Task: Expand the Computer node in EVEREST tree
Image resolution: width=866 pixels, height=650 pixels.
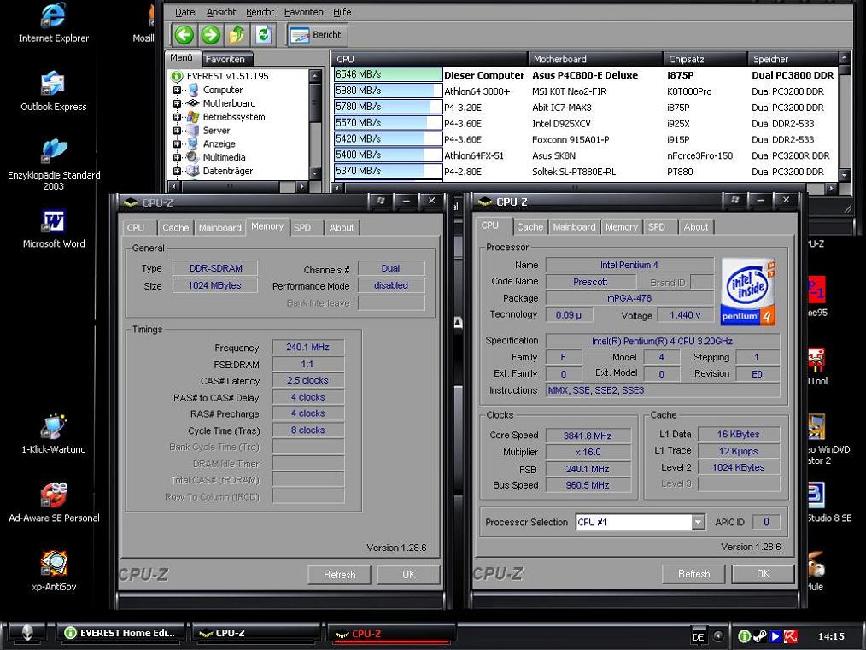Action: coord(177,90)
